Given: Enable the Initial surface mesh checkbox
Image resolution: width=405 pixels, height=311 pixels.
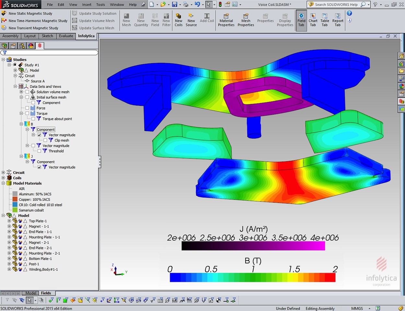Looking at the screenshot, I should click(x=27, y=97).
